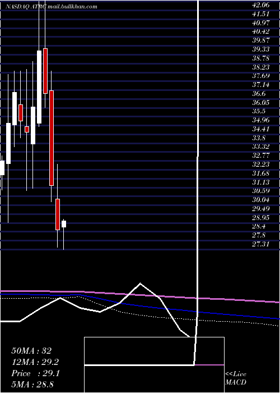Click the 32.23 price axis label
280x393 pixels.
[261, 164]
